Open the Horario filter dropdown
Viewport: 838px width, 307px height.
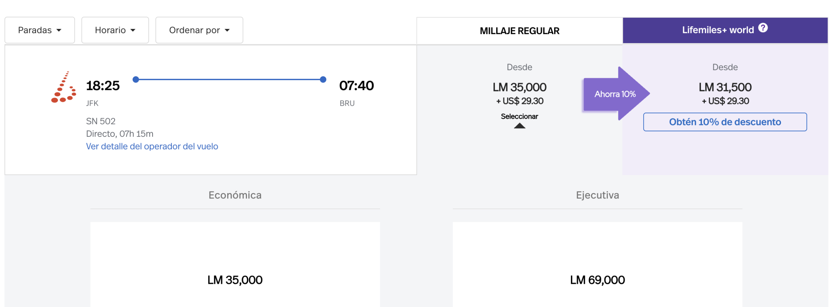point(115,30)
